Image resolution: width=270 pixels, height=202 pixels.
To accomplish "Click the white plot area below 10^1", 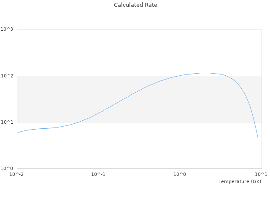I will [x=127, y=147].
